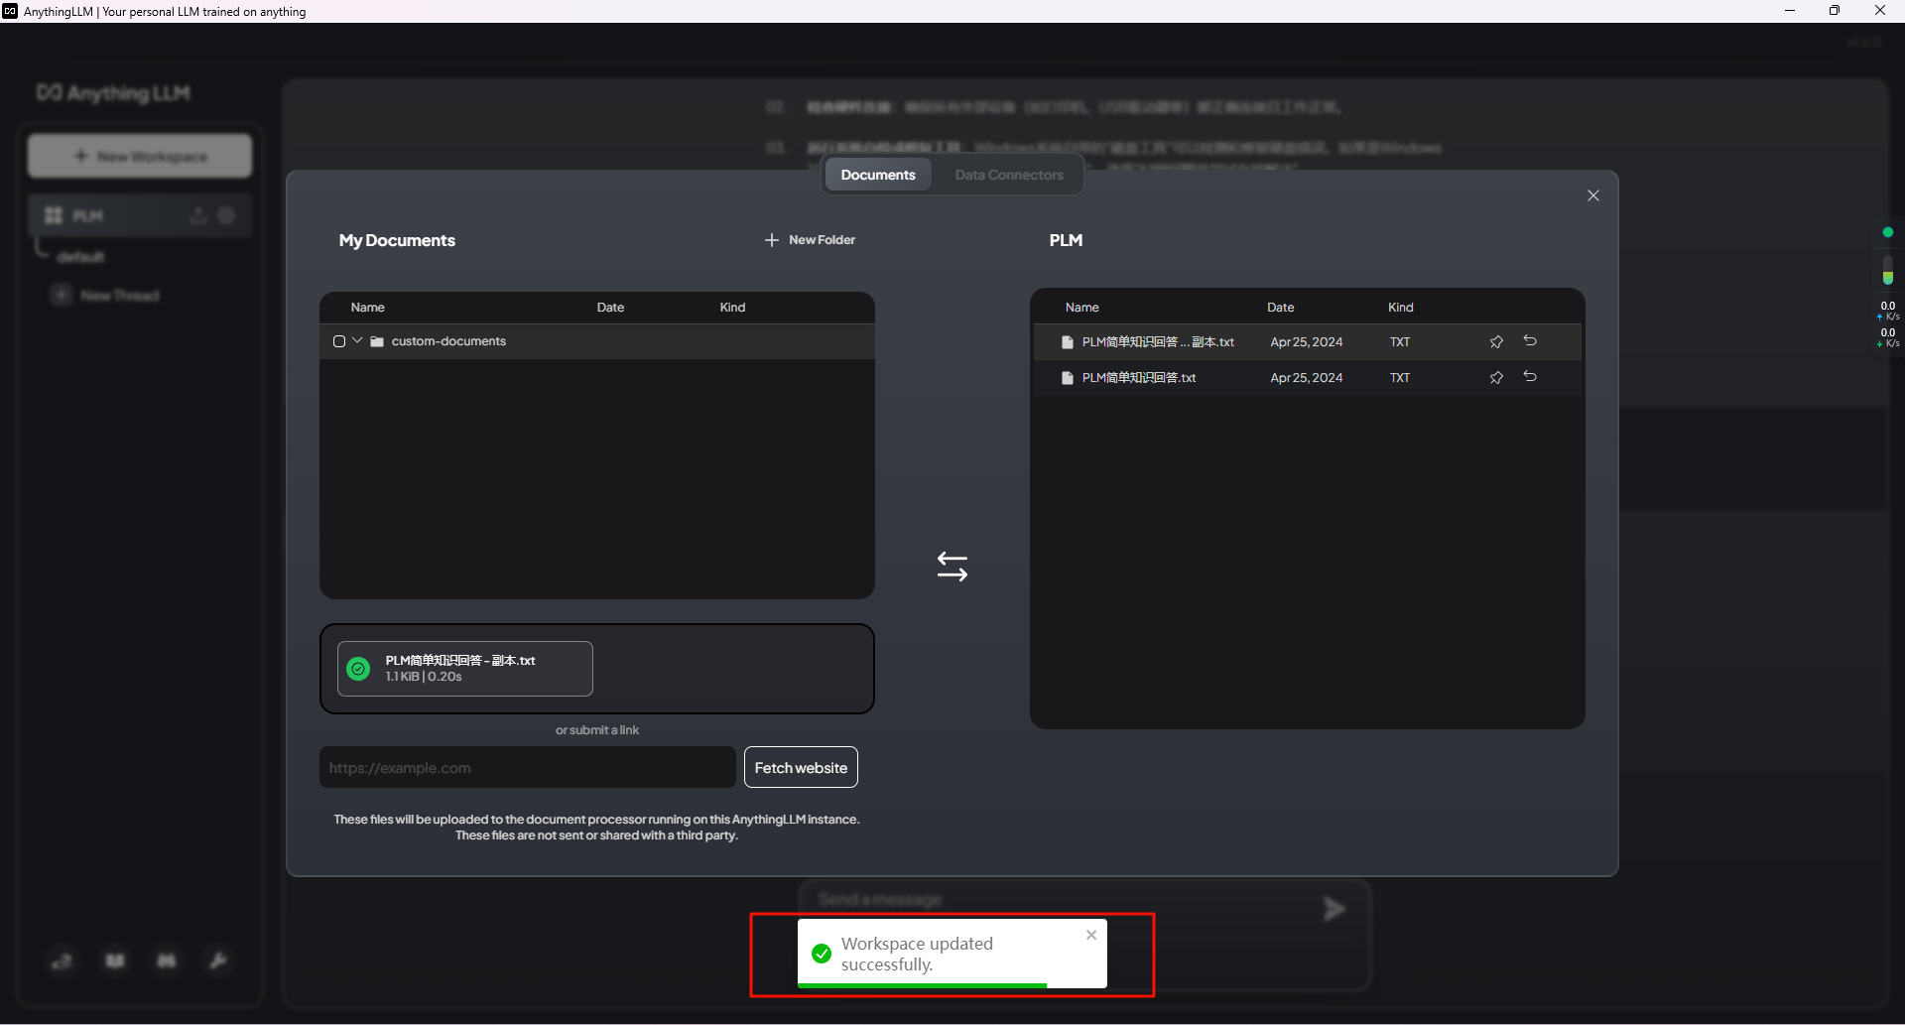The width and height of the screenshot is (1905, 1025).
Task: Click the move-to-workspace arrows icon
Action: pyautogui.click(x=952, y=566)
